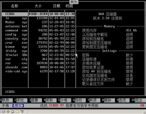Image resolution: width=146 pixels, height=114 pixels.
Task: Click the floppy disk status icon
Action: [13, 112]
